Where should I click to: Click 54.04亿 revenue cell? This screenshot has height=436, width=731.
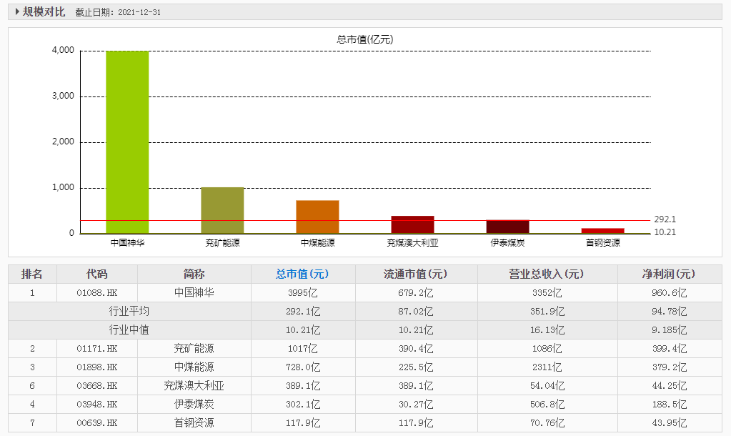point(547,386)
